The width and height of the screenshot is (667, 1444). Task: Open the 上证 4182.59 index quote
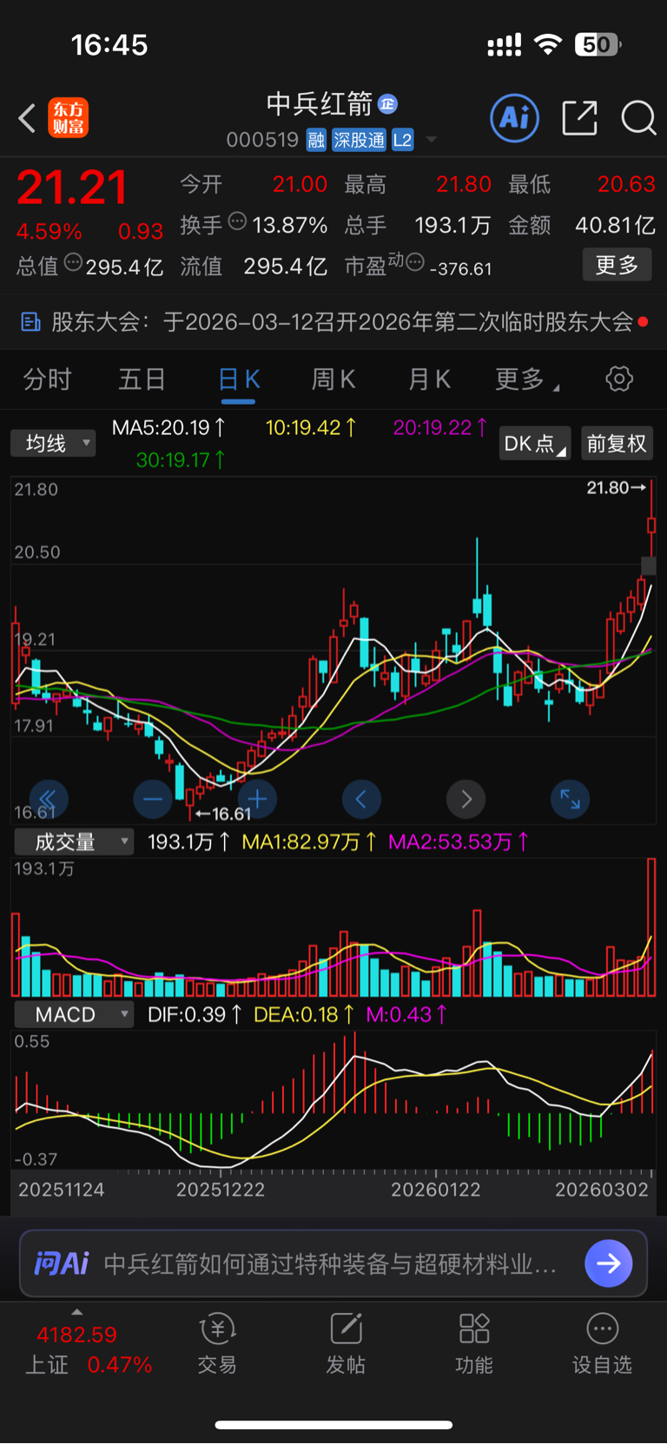pos(89,1349)
